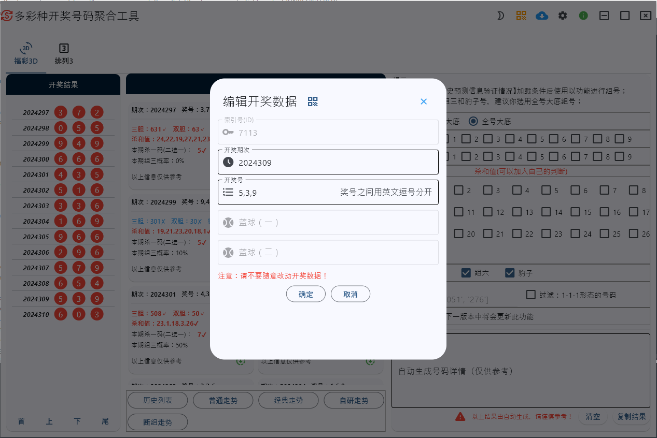Click the 蓝球（一）input field
The height and width of the screenshot is (438, 657).
coord(328,222)
